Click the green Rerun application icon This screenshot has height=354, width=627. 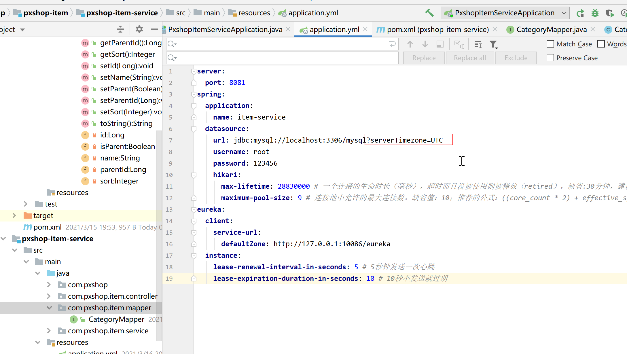(x=580, y=13)
